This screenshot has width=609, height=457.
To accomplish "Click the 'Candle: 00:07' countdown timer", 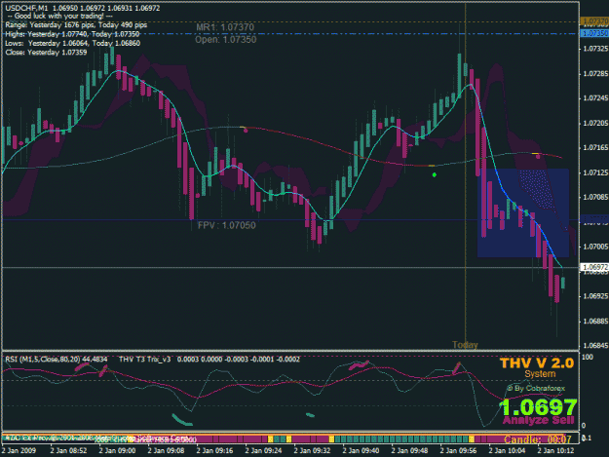I will click(x=538, y=439).
